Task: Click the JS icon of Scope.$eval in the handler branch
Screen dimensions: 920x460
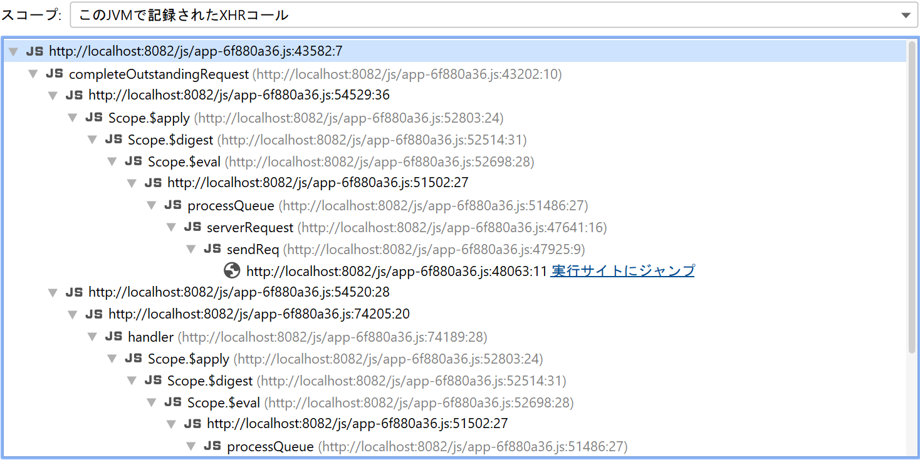Action: [173, 402]
